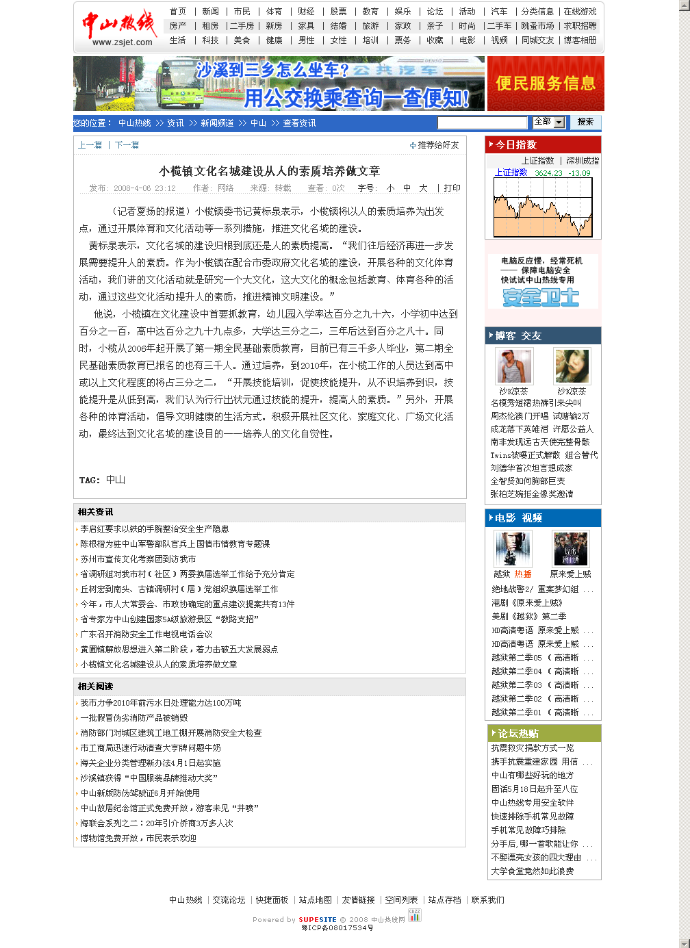Click the 中山 tag link

click(x=116, y=480)
